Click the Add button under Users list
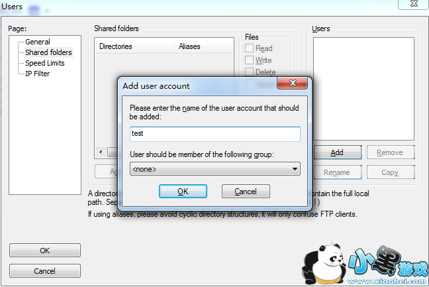Viewport: 429px width, 287px height. click(338, 152)
